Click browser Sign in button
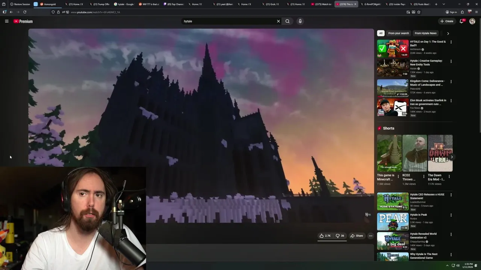The height and width of the screenshot is (270, 481). [x=451, y=12]
